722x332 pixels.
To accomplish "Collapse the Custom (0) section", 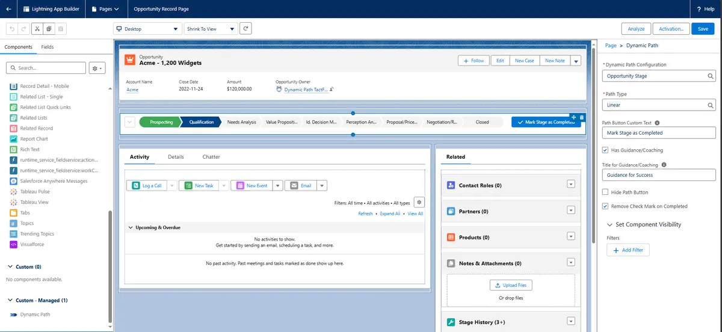I will [10, 266].
